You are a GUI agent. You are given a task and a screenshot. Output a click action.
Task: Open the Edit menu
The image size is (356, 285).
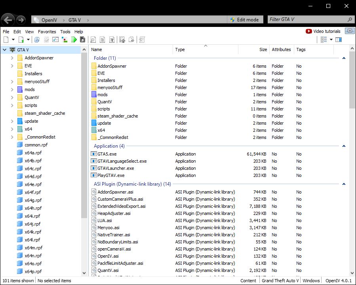(17, 32)
